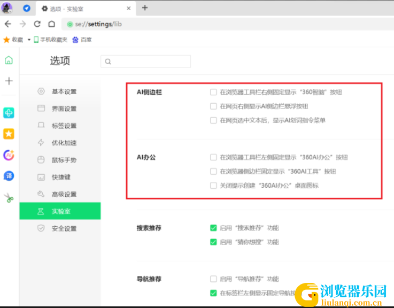Open the user avatar profile icon
Image resolution: width=394 pixels, height=308 pixels.
[6, 8]
